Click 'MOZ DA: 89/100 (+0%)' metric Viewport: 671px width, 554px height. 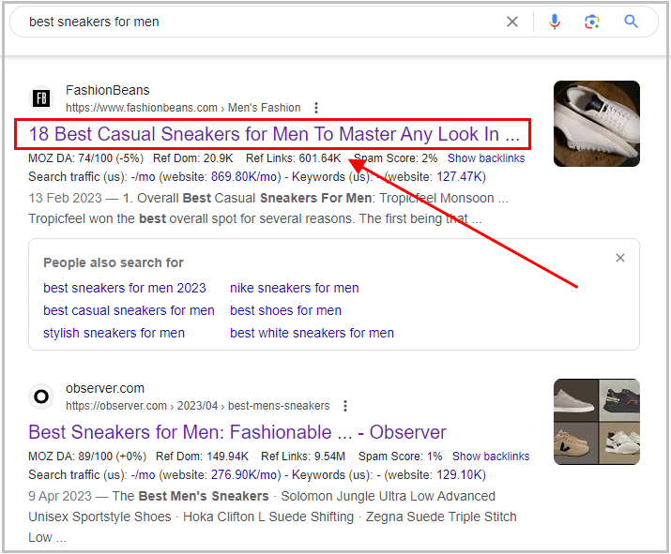click(87, 457)
